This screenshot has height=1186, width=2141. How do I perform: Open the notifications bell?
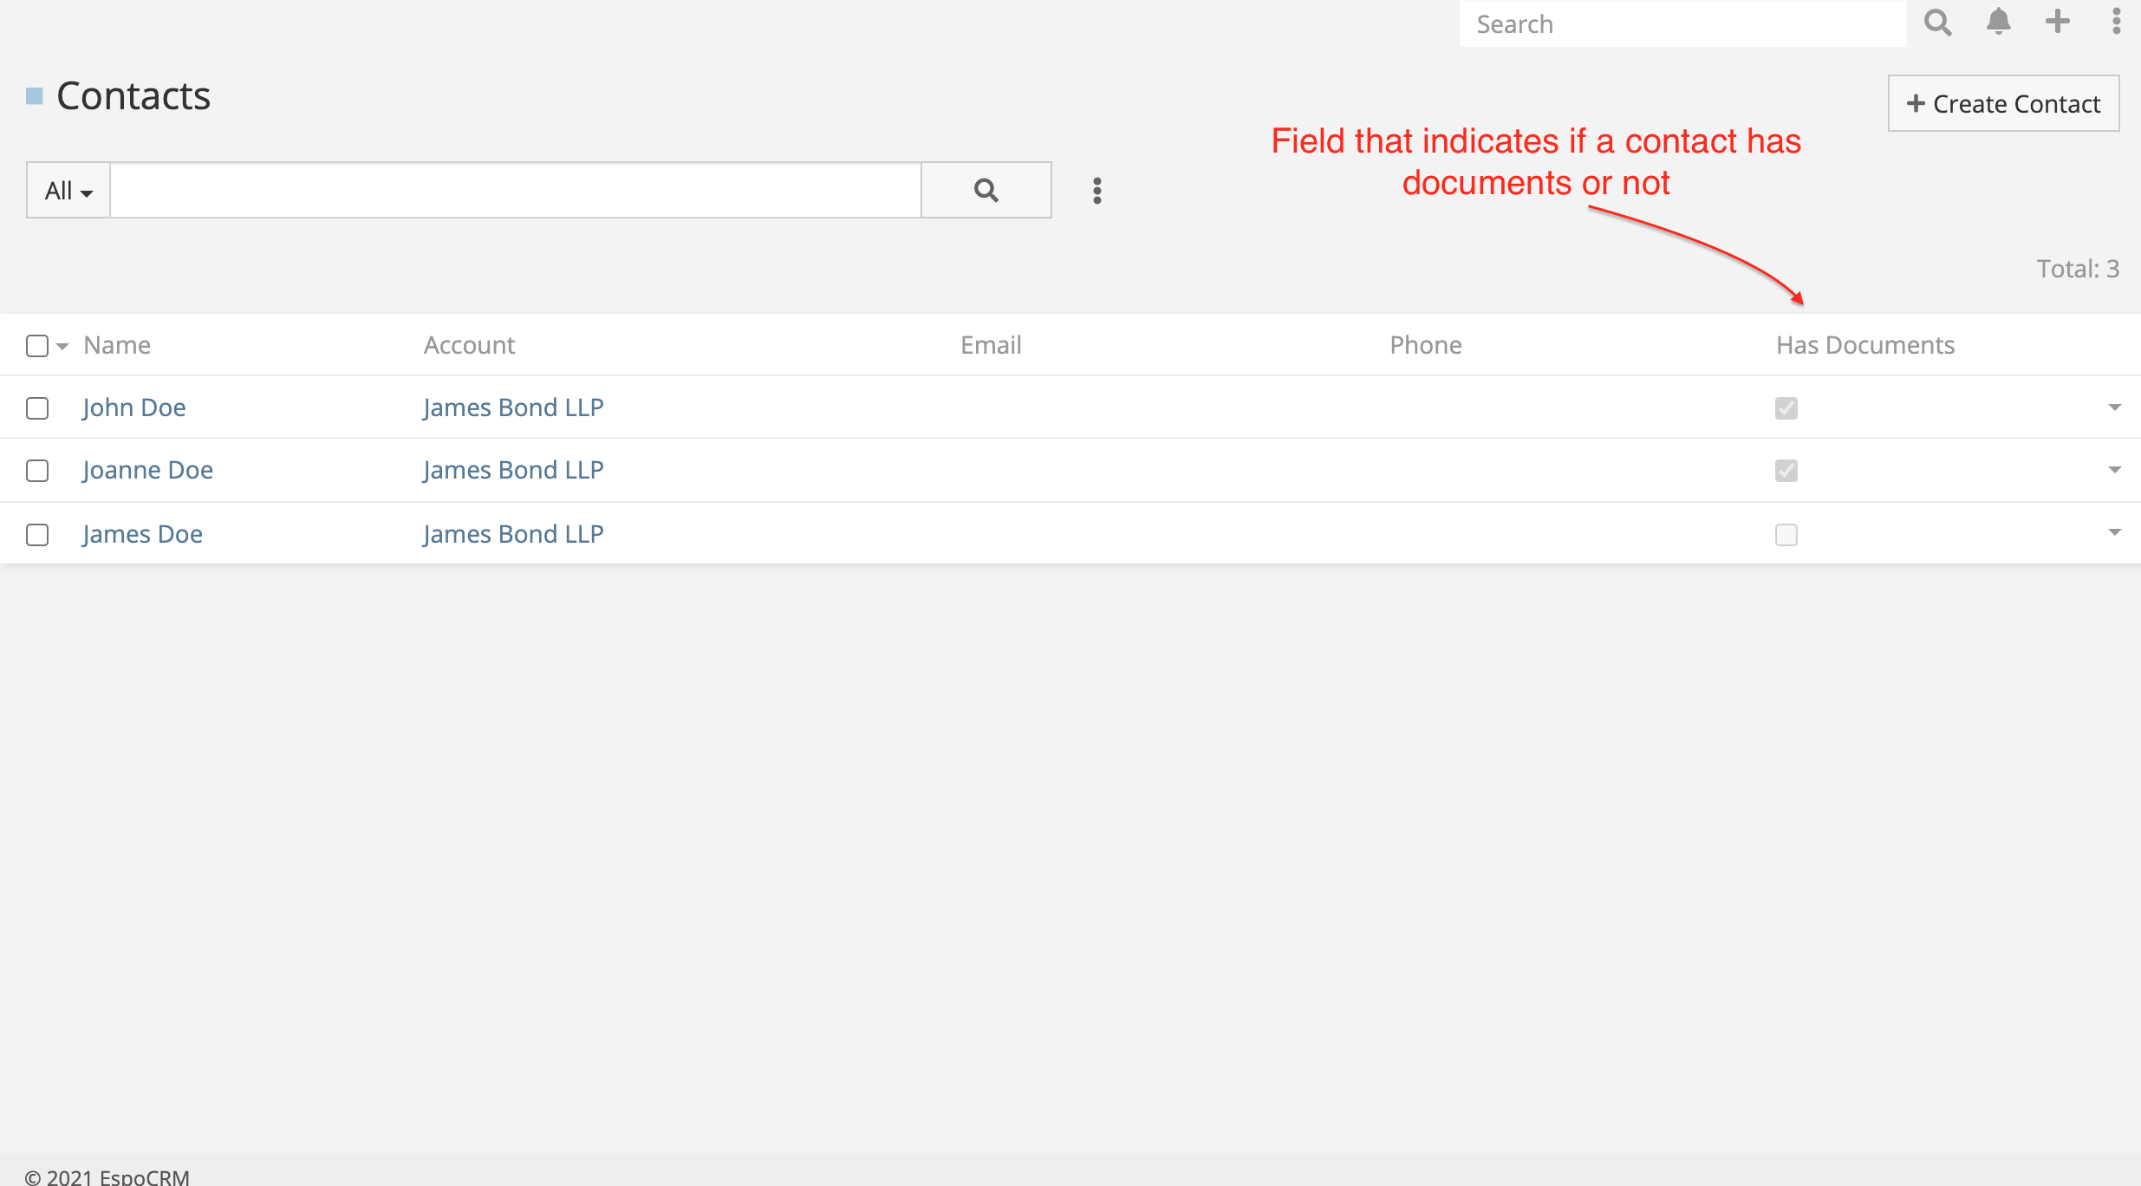(x=1998, y=23)
